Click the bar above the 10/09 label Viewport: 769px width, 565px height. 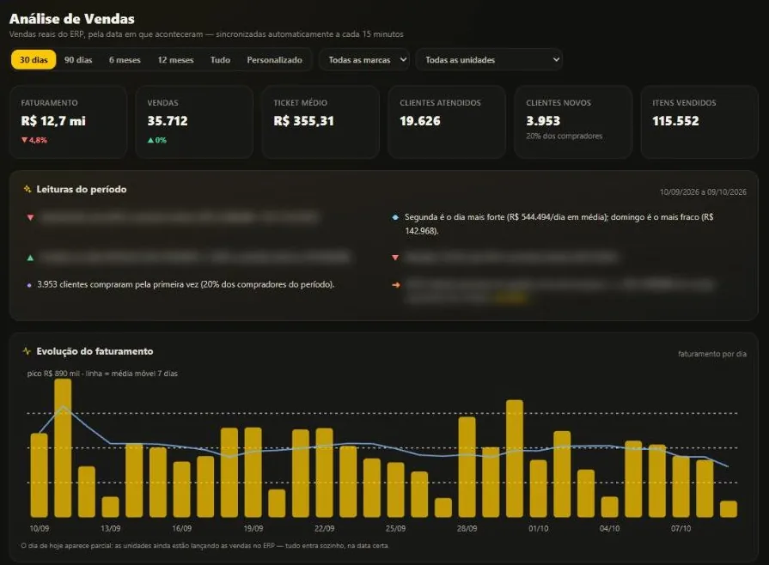tap(40, 476)
